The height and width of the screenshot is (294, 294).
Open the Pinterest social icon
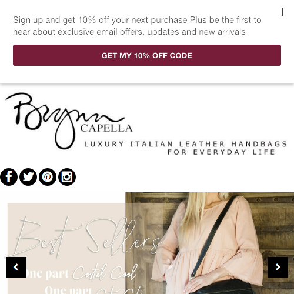(48, 177)
